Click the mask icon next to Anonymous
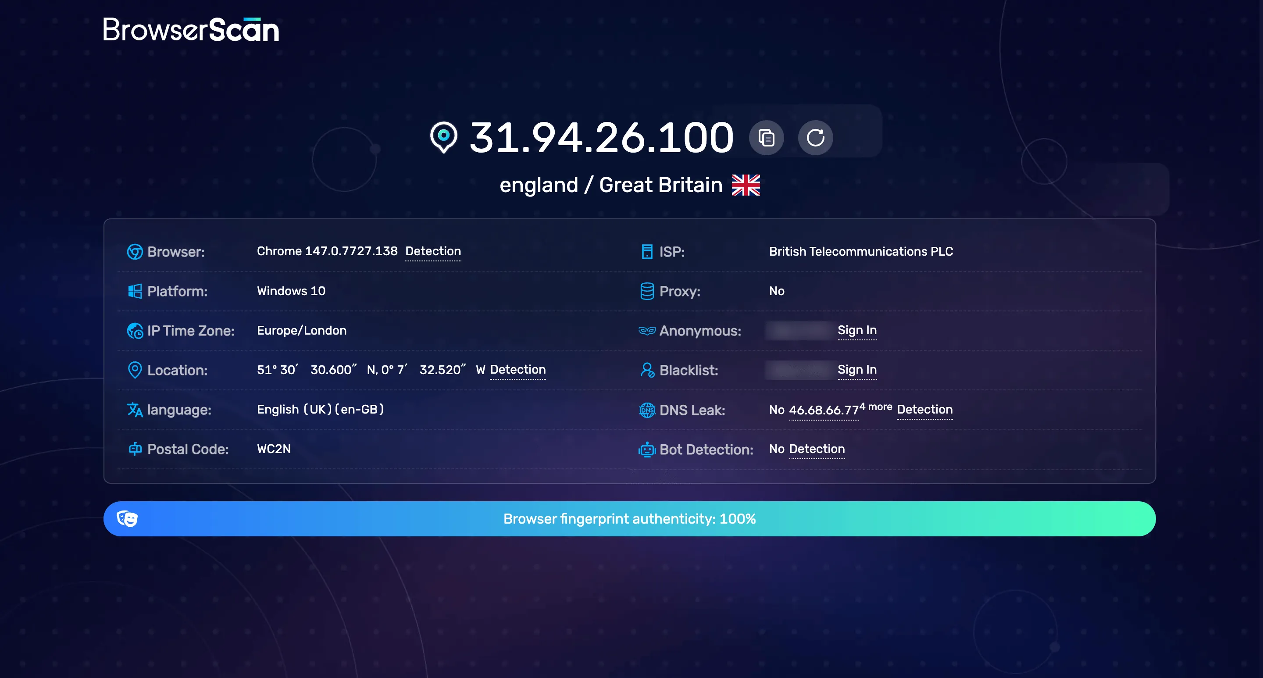1263x678 pixels. coord(647,331)
